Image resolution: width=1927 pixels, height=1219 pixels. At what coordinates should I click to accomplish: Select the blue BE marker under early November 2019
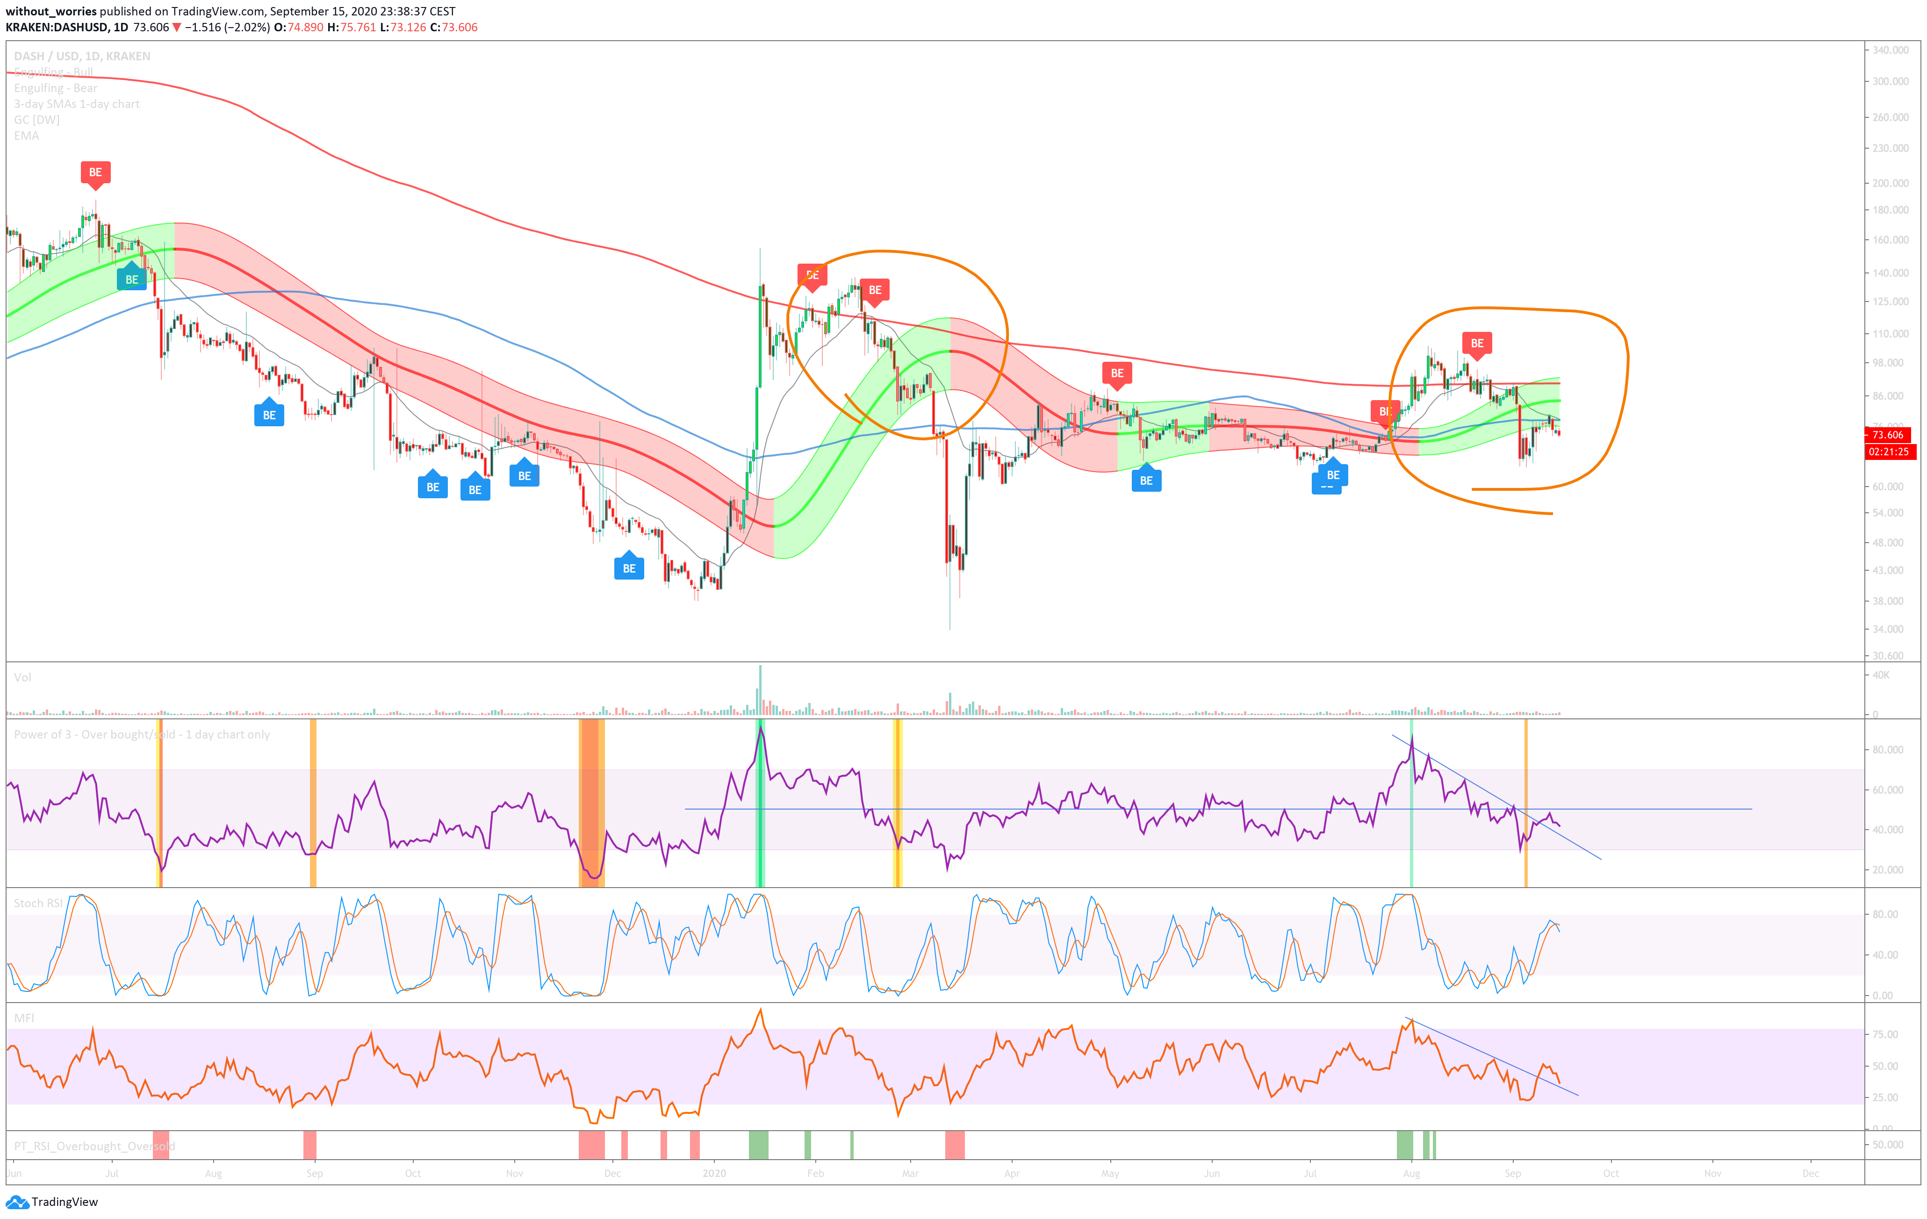click(x=524, y=473)
